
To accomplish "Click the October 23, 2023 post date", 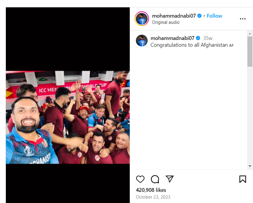I will pos(153,197).
